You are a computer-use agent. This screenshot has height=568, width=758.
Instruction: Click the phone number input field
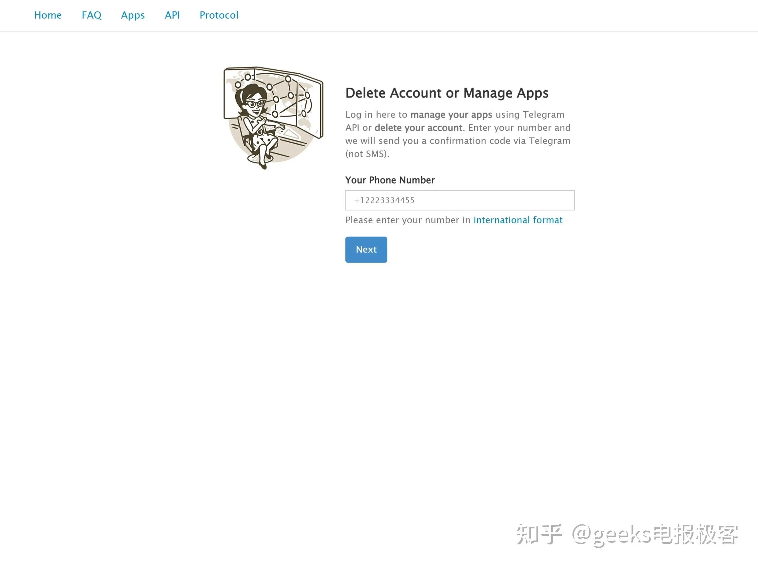(460, 200)
